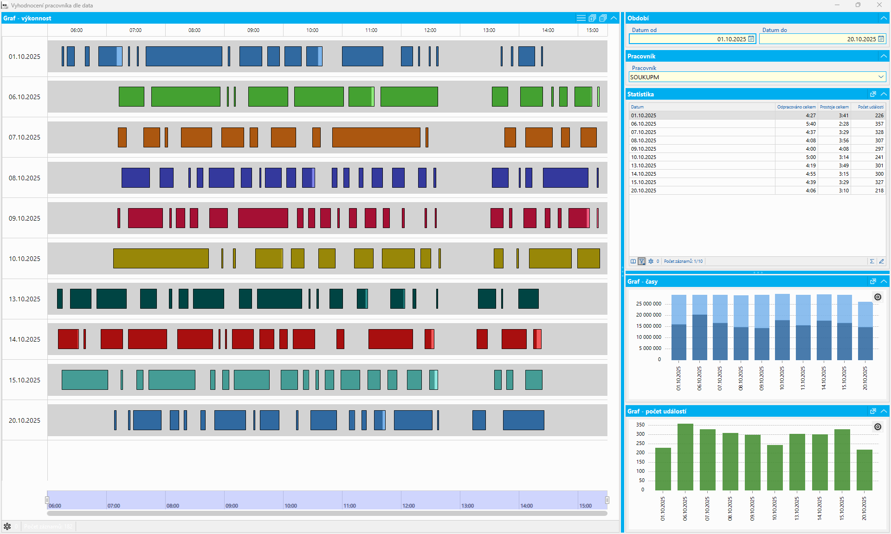Pop out the Graf časy panel
The image size is (891, 534).
coord(873,281)
